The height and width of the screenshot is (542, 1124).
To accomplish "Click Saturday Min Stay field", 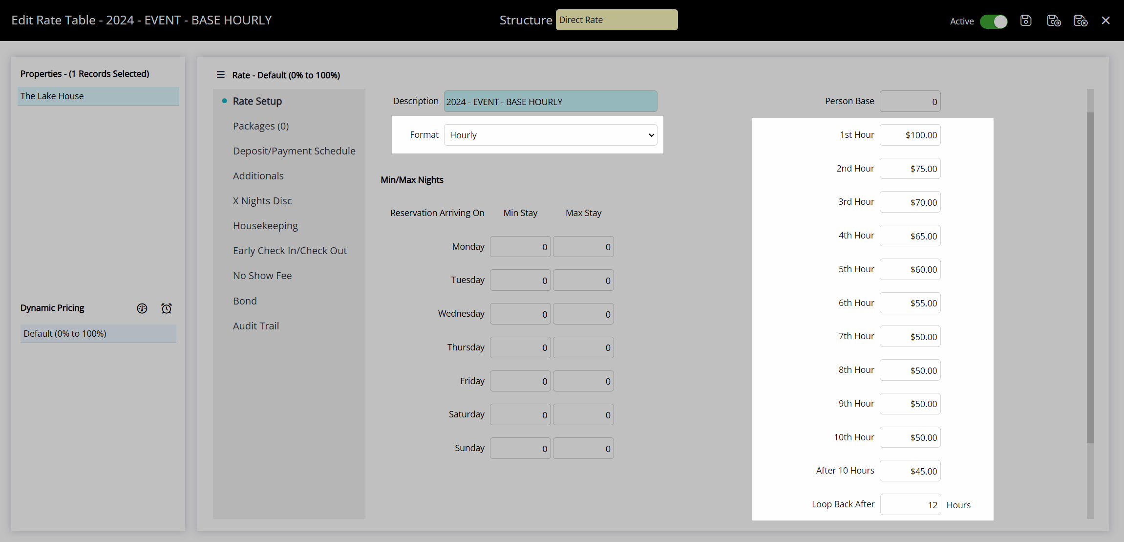I will (520, 415).
